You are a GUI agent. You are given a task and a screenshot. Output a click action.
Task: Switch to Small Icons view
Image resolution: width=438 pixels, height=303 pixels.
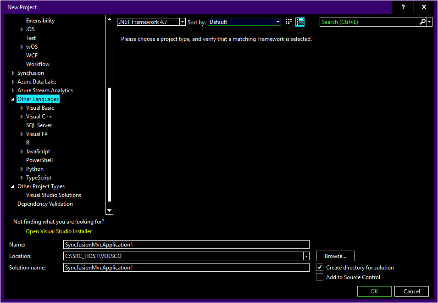pos(288,22)
